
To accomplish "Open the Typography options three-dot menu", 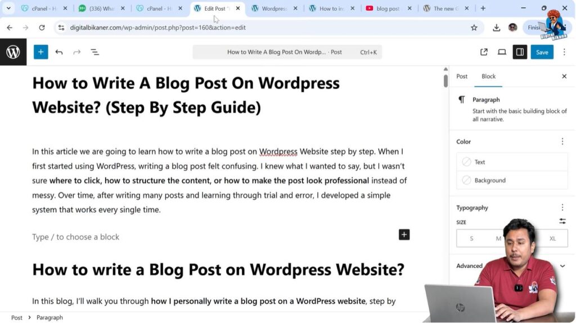I will coord(562,208).
